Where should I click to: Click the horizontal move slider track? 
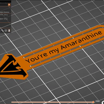coord(52,102)
